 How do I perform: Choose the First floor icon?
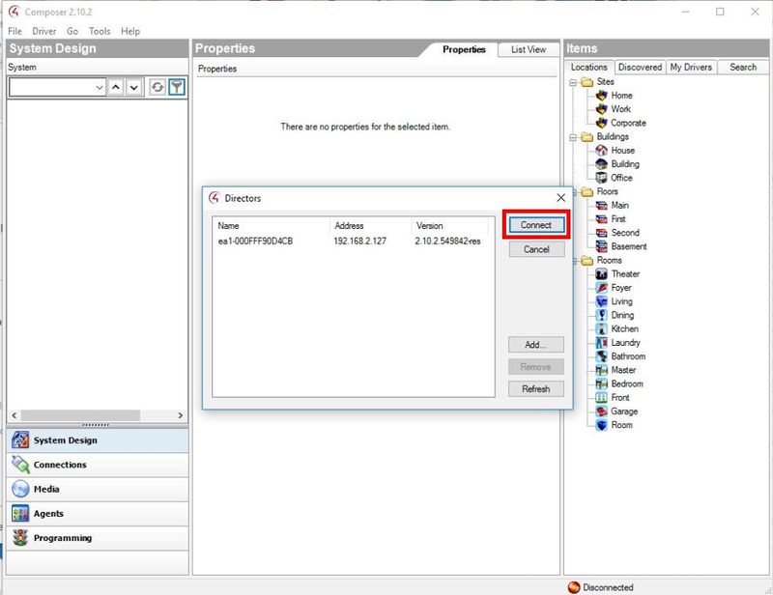[601, 219]
